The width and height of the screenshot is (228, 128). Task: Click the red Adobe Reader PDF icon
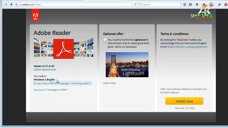63,49
